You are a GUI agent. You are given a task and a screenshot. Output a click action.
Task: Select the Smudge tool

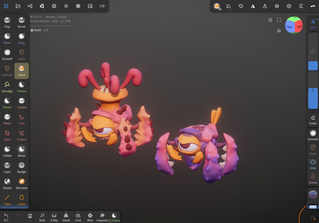[x=7, y=87]
